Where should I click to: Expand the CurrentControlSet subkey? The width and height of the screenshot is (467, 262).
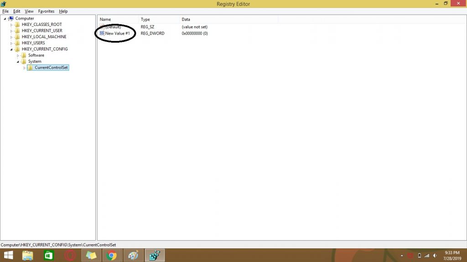coord(25,68)
